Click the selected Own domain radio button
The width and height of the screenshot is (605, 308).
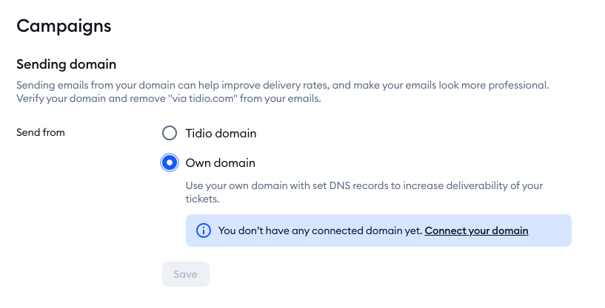pos(170,162)
